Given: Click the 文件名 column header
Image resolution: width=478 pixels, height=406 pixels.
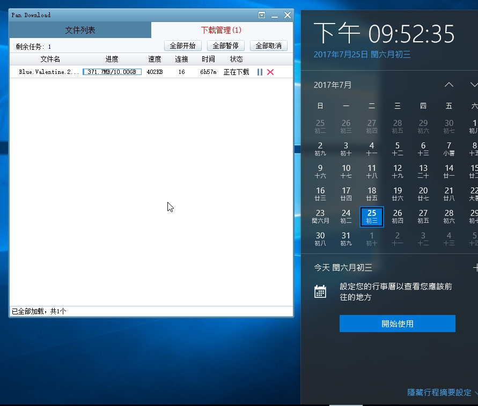Looking at the screenshot, I should click(50, 59).
